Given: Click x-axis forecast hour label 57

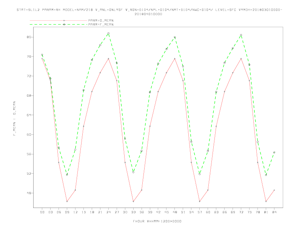Looking at the screenshot, I should (x=200, y=212).
